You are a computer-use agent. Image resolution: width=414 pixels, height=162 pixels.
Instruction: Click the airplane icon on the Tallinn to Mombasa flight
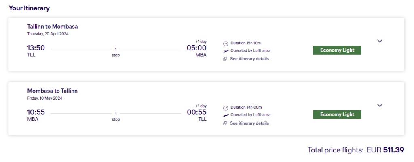(x=226, y=51)
